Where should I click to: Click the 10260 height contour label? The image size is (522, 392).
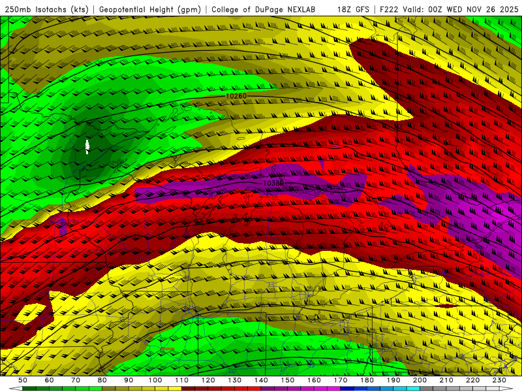pos(236,96)
